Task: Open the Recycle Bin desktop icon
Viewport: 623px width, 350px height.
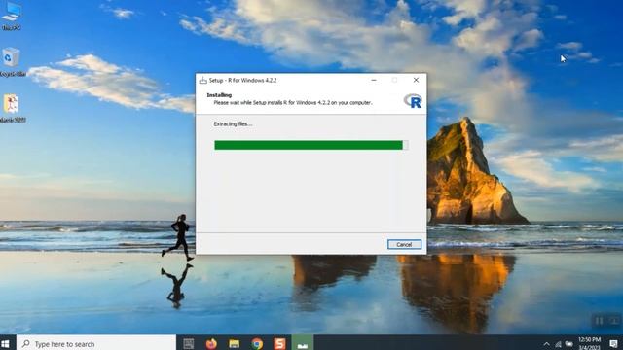Action: [11, 62]
